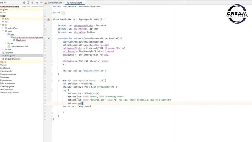The image size is (252, 142).
Task: Select gradlew.bat file
Action: [7, 80]
